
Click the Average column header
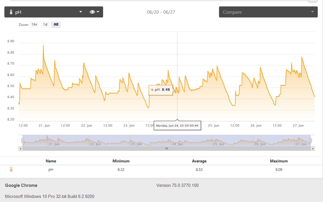[199, 161]
